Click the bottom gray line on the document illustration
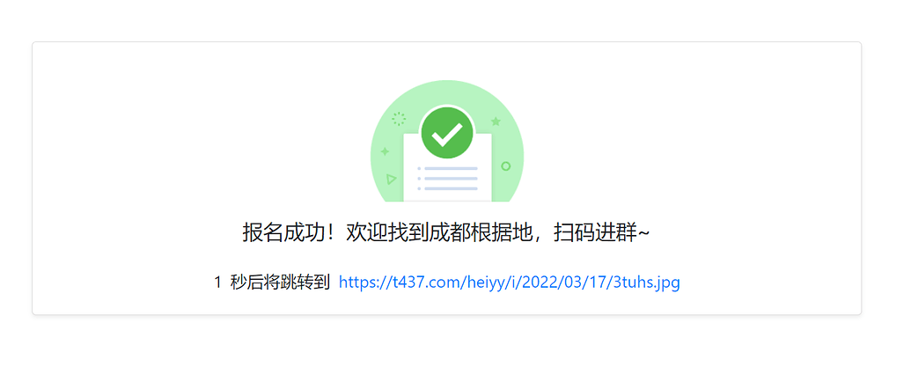The width and height of the screenshot is (911, 389). (x=451, y=188)
